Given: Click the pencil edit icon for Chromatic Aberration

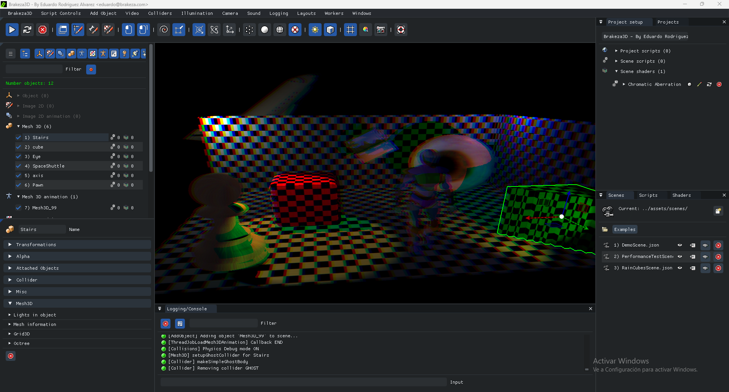Looking at the screenshot, I should coord(699,84).
